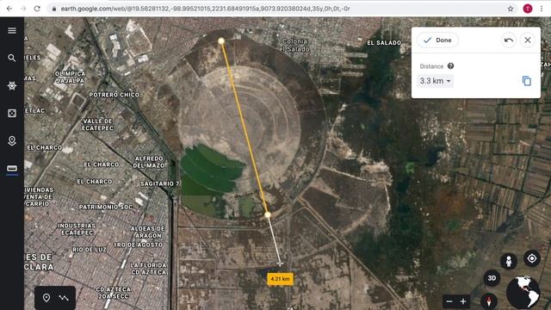
Task: Click the top measurement line endpoint
Action: (221, 41)
